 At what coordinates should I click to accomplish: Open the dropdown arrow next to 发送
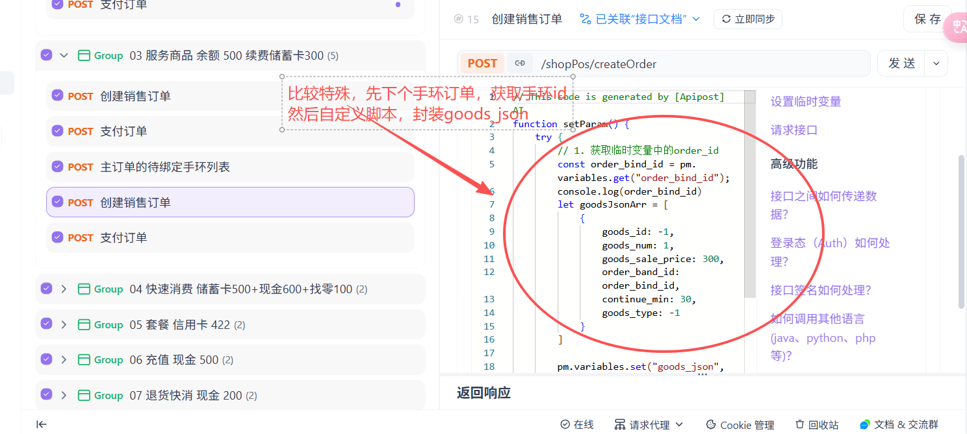tap(936, 64)
